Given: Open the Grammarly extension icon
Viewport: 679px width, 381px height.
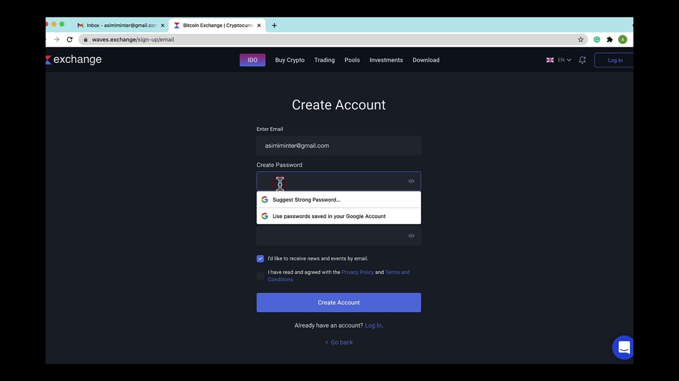Looking at the screenshot, I should point(597,40).
